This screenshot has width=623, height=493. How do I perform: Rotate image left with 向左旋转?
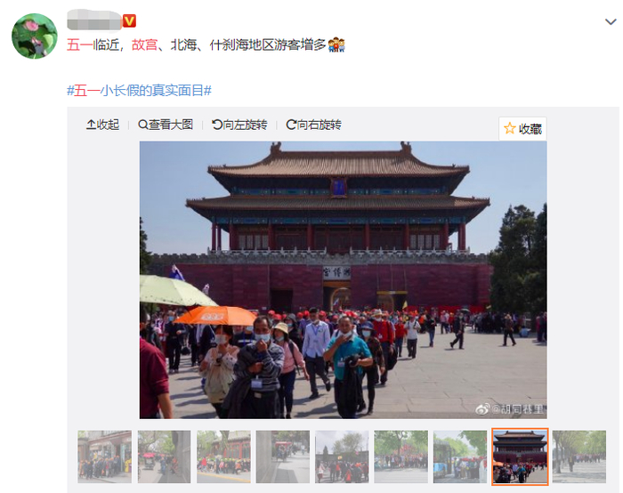click(239, 125)
